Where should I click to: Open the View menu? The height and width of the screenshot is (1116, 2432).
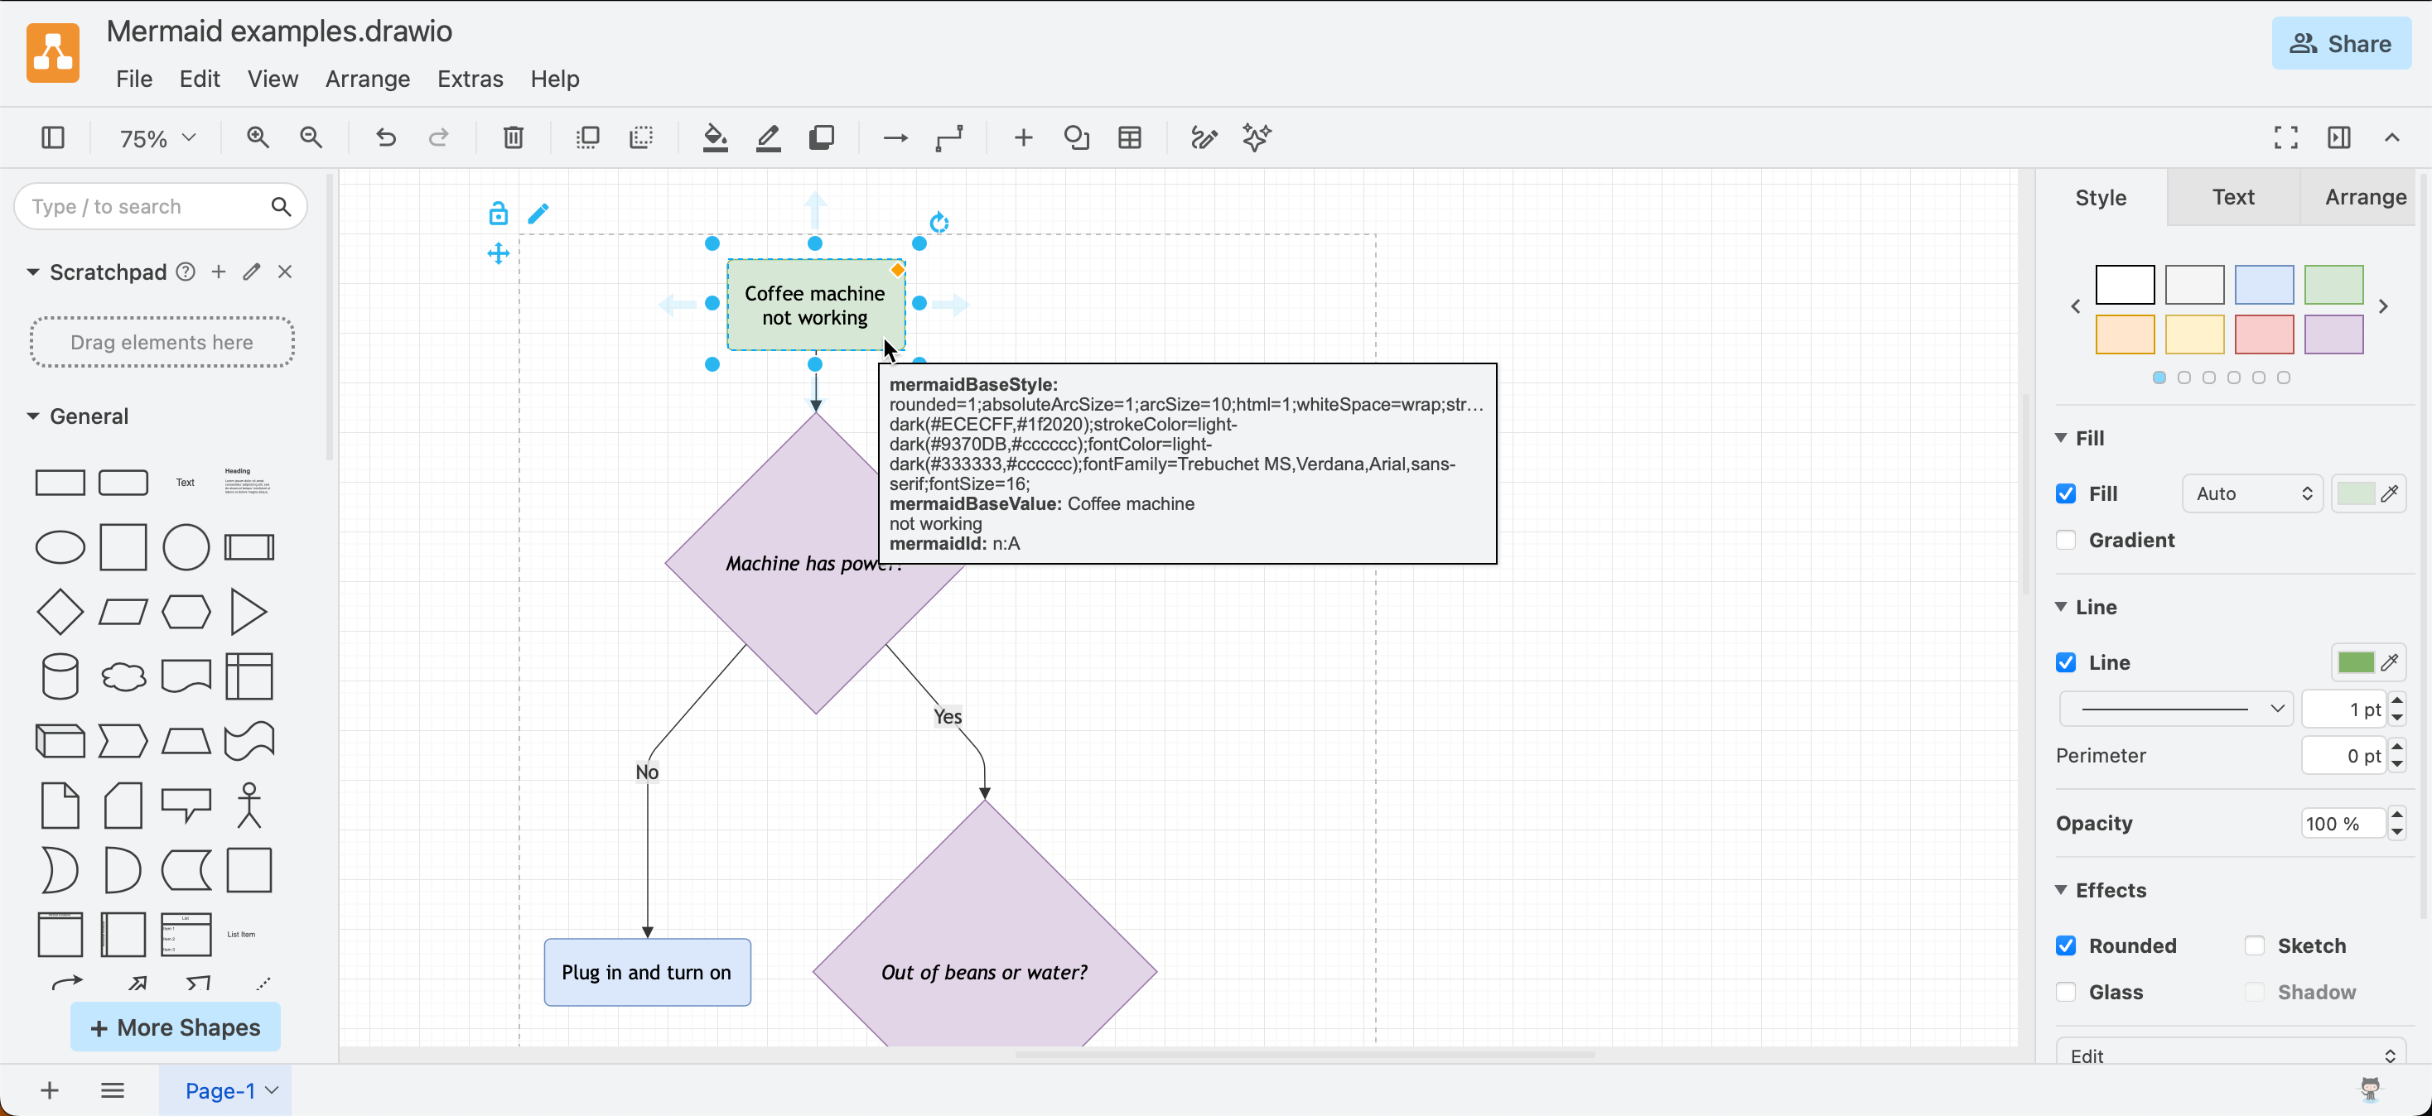tap(272, 79)
